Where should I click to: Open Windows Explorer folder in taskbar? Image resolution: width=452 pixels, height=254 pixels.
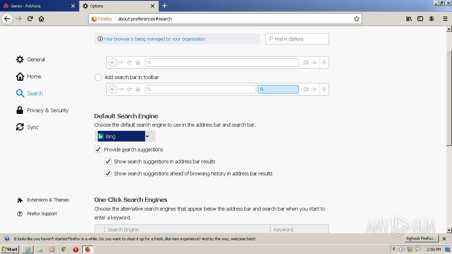[40, 249]
